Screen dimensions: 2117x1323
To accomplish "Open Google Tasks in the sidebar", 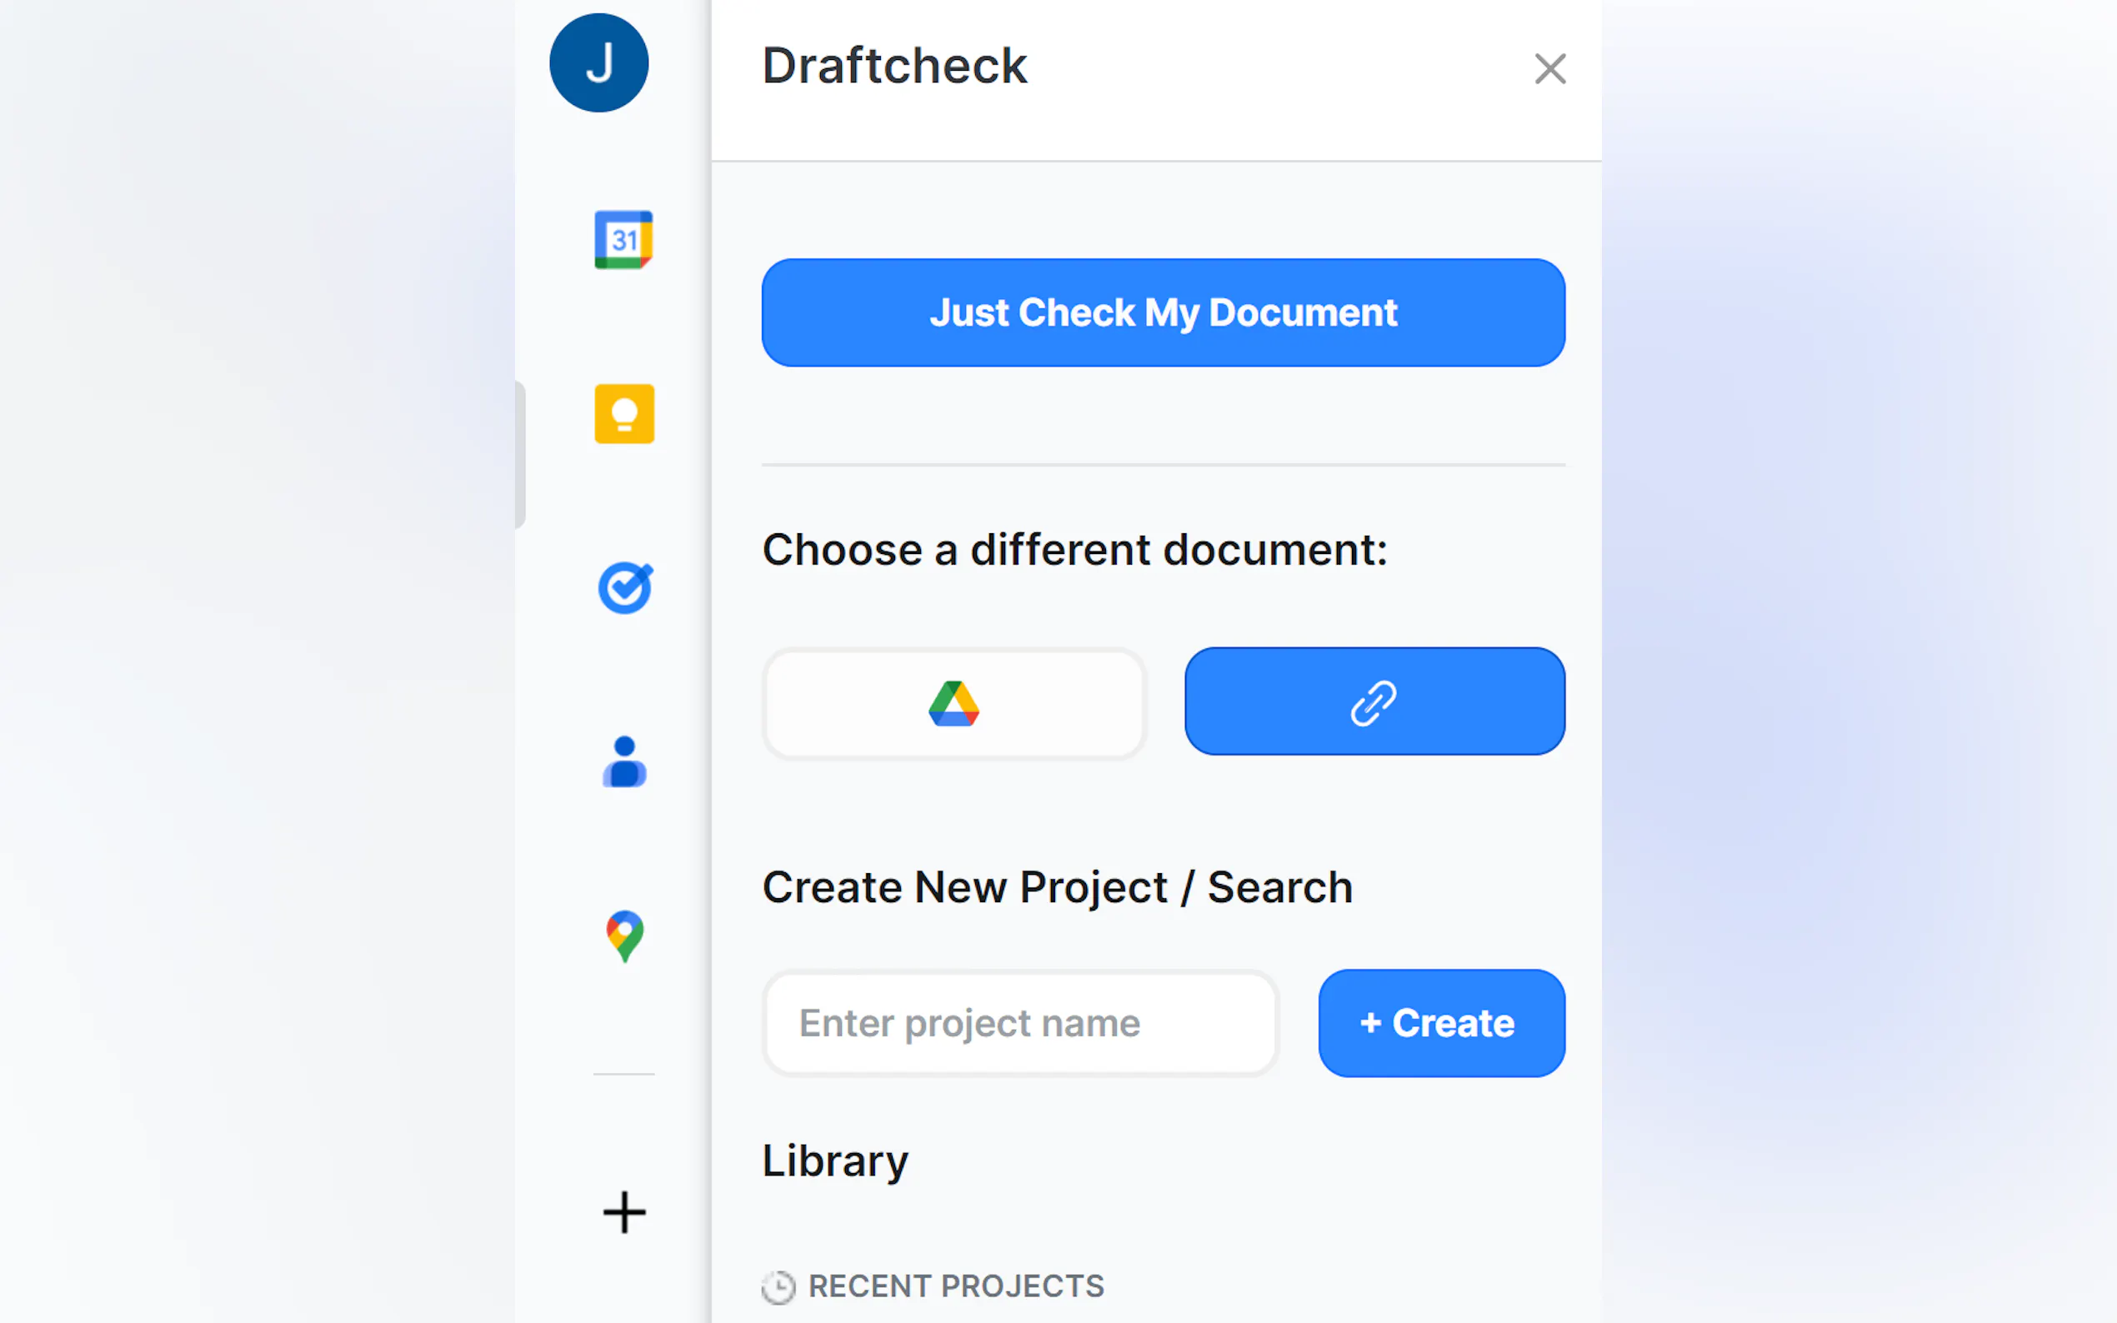I will pyautogui.click(x=623, y=588).
